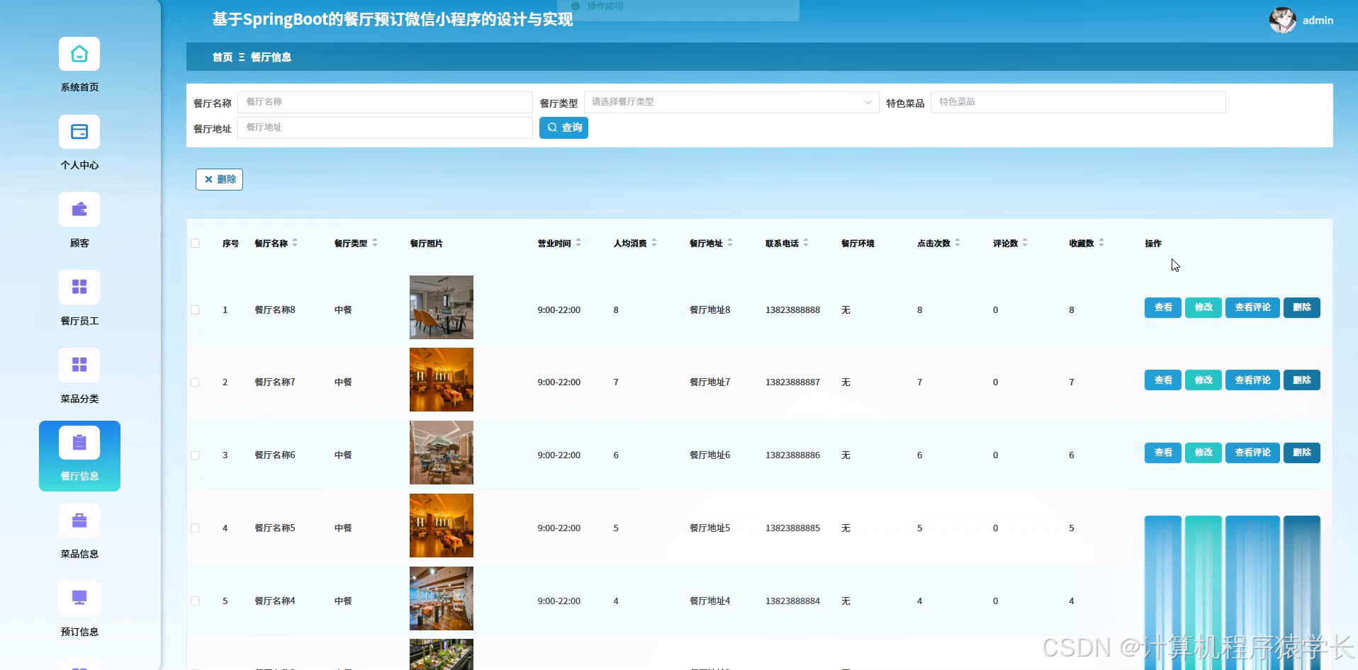
Task: Check the row checkbox for 餐厅名称7
Action: 195,382
